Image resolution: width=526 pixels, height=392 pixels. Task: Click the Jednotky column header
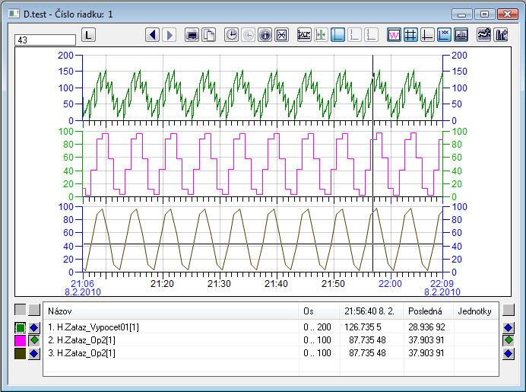pyautogui.click(x=475, y=311)
